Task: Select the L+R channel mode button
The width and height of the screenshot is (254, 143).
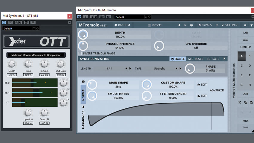Action: 245,33
